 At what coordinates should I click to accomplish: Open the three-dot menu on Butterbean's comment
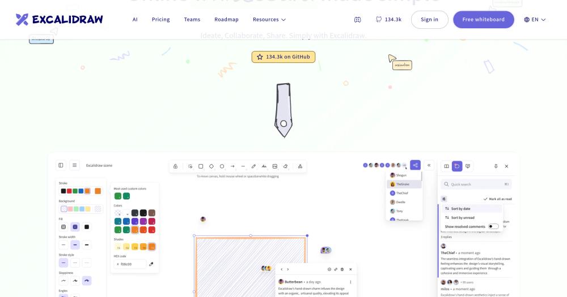click(350, 282)
